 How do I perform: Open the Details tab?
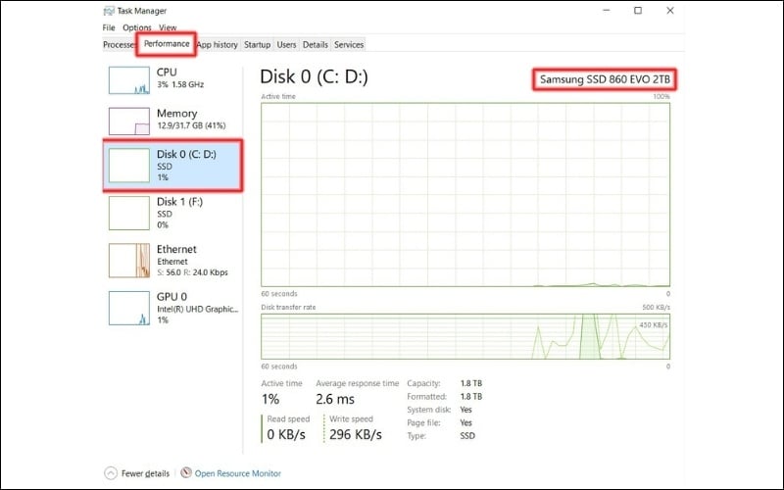[315, 44]
